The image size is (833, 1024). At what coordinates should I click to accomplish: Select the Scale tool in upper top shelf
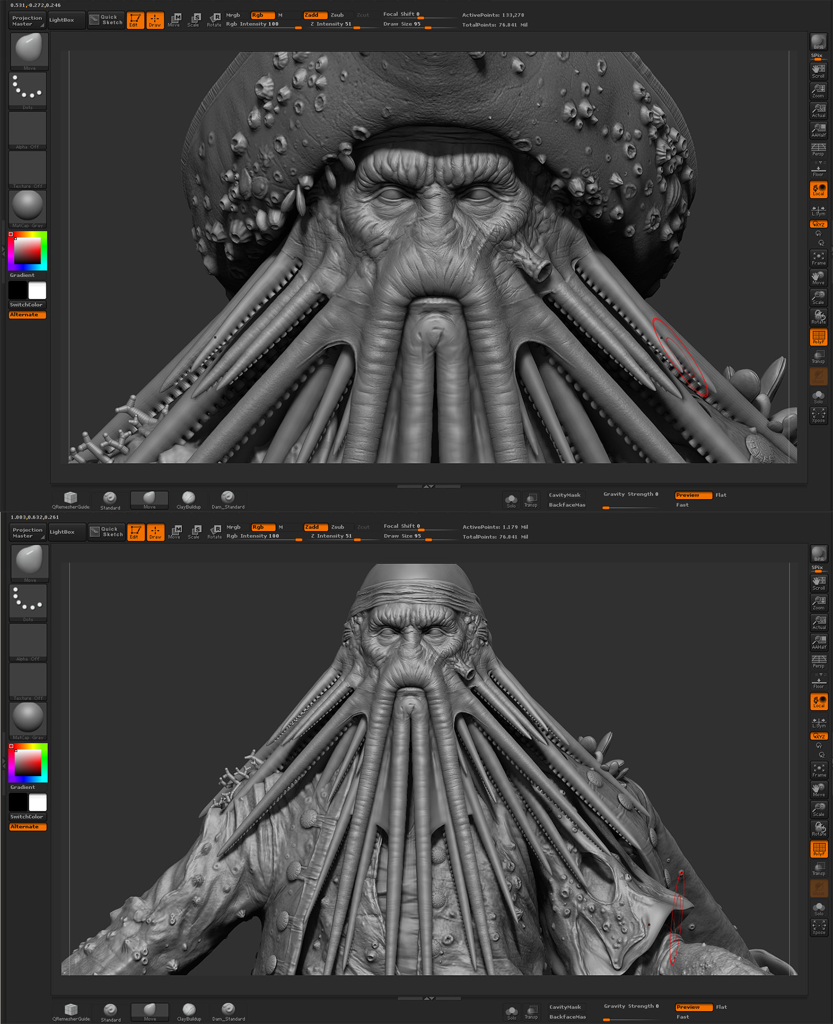pos(194,20)
